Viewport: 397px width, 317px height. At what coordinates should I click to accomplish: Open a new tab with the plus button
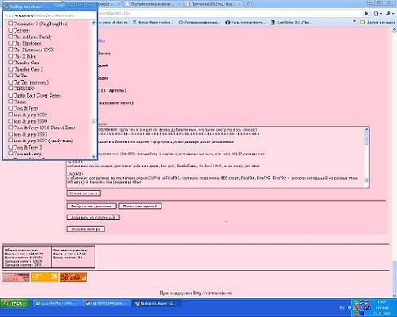pyautogui.click(x=249, y=4)
